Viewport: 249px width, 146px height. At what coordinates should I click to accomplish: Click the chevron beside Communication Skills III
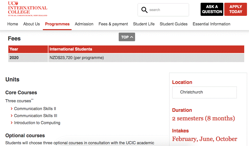[12, 116]
